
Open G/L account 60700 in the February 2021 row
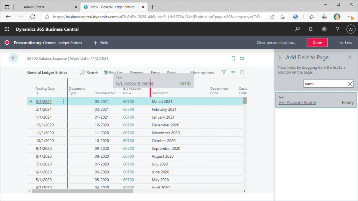[128, 109]
